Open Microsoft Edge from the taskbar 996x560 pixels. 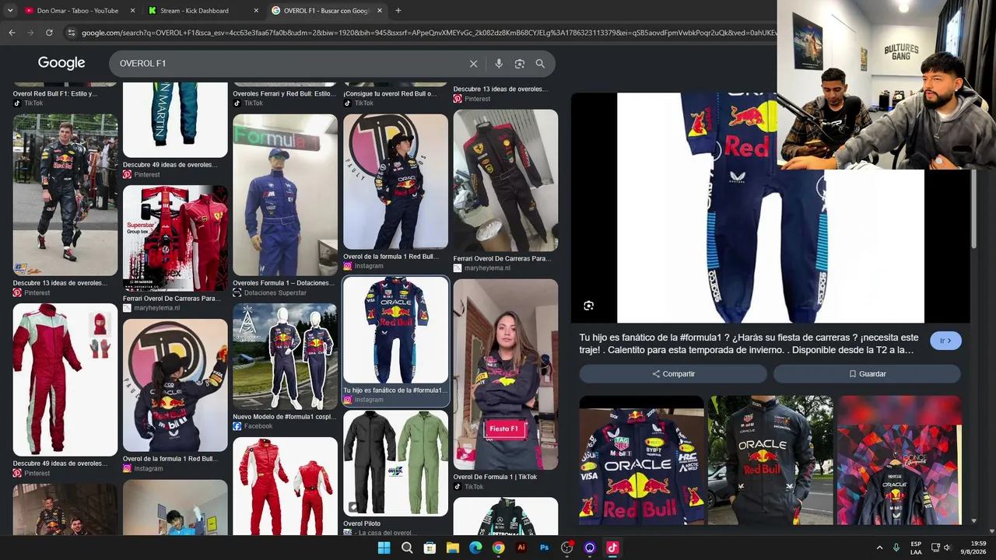click(x=475, y=548)
